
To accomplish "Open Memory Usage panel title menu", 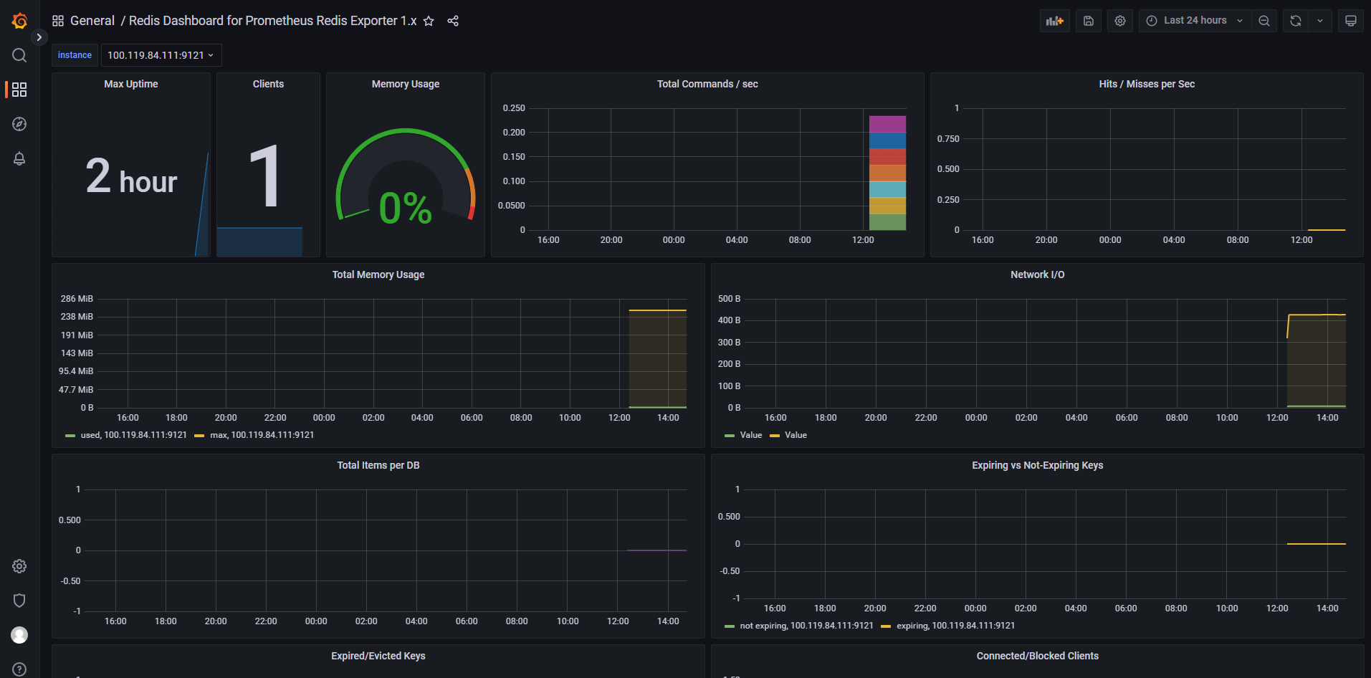I will point(406,84).
